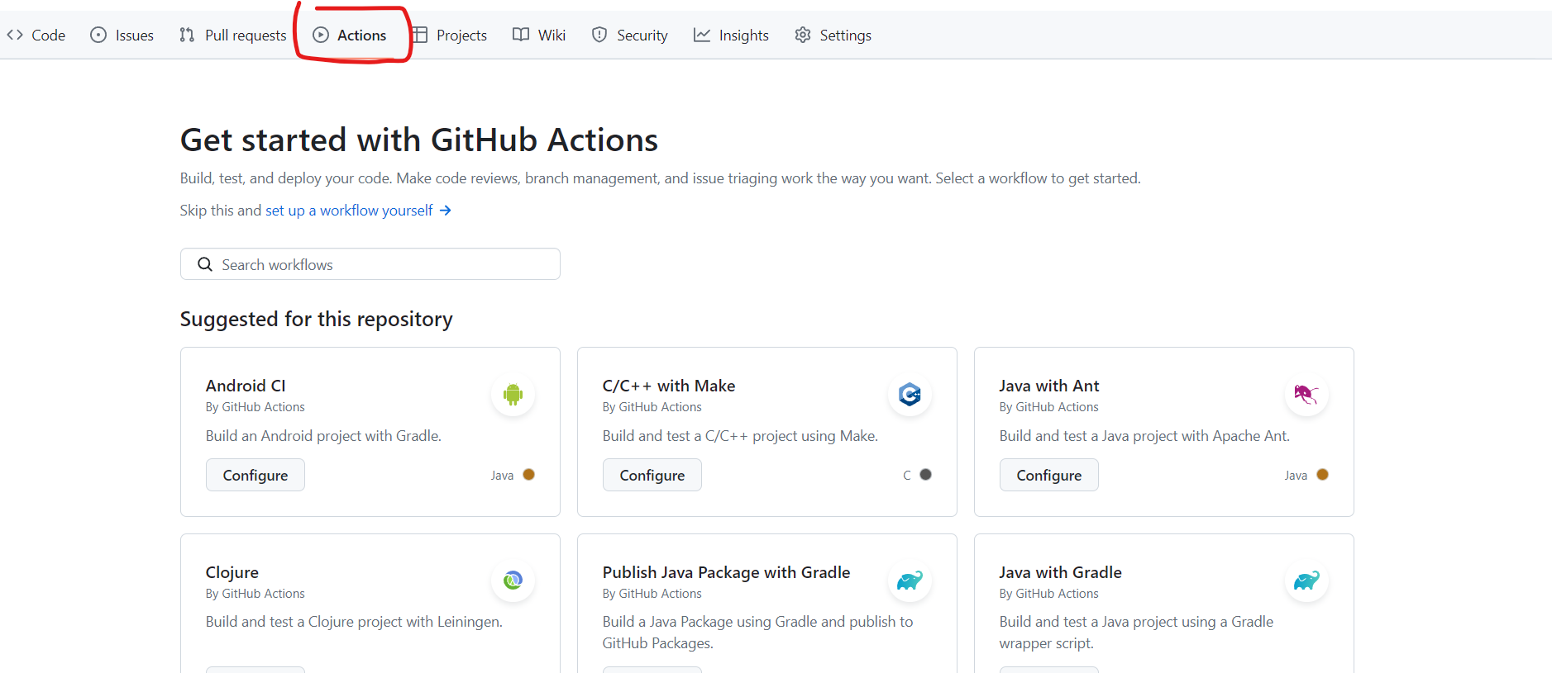Click the Projects table icon
Image resolution: width=1552 pixels, height=673 pixels.
(x=420, y=35)
